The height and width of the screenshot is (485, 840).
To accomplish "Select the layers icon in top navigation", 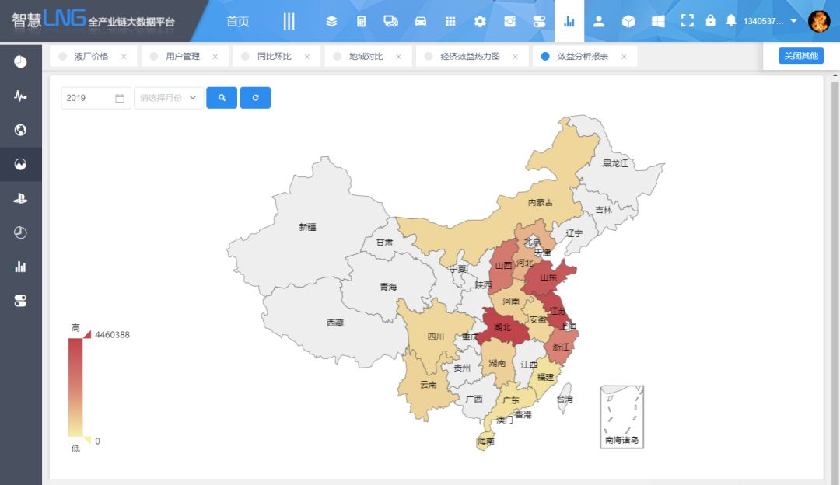I will [331, 21].
